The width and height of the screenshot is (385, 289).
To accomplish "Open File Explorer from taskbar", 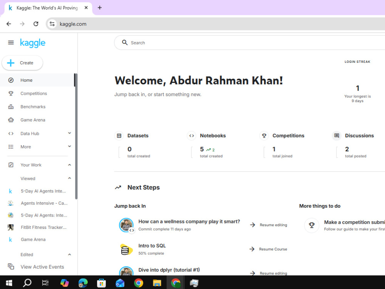I will pyautogui.click(x=157, y=282).
